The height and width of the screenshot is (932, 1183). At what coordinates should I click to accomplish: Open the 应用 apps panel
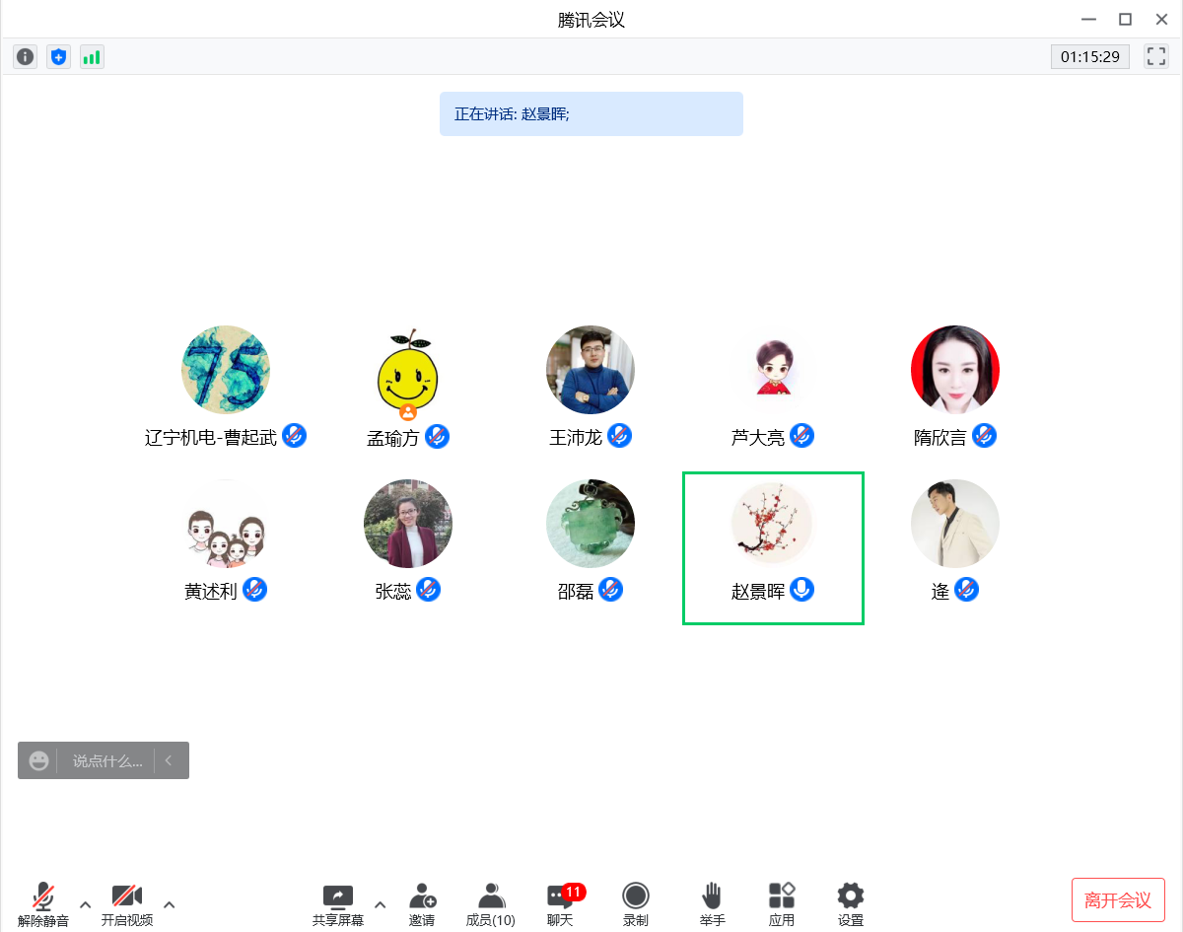click(x=782, y=903)
